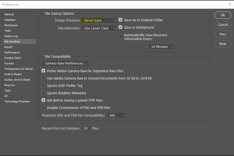Toggle Save As to Original Folder checkbox
The image size is (234, 156).
[x=121, y=20]
